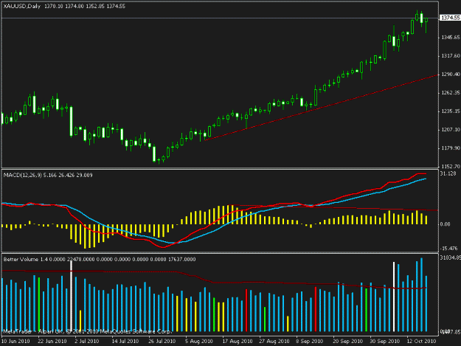Click the MACD scale value 31.128
The width and height of the screenshot is (461, 346).
(448, 173)
